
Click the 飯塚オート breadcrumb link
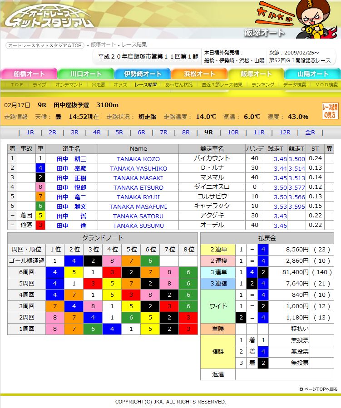[103, 45]
